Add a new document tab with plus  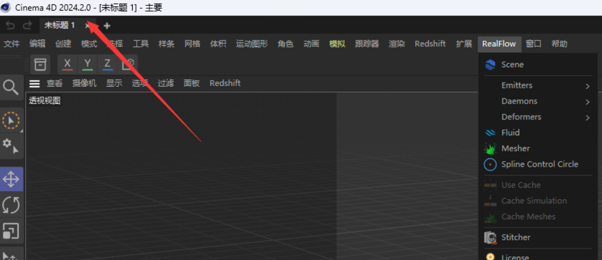pos(107,25)
